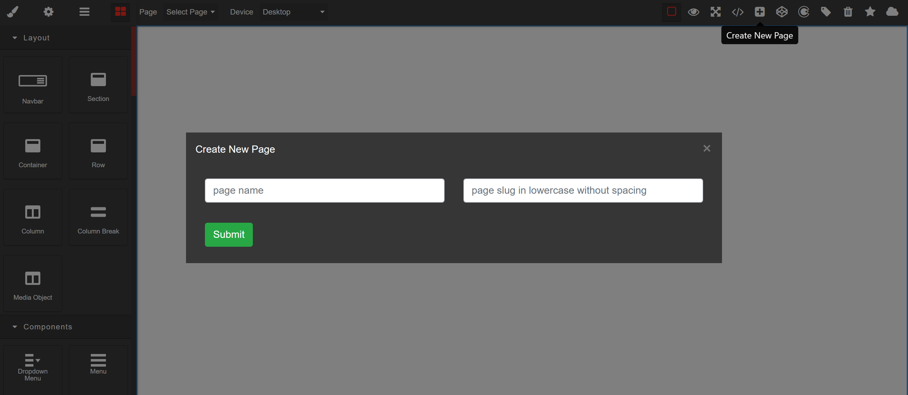The image size is (908, 395).
Task: Click the trash delete icon
Action: [848, 12]
